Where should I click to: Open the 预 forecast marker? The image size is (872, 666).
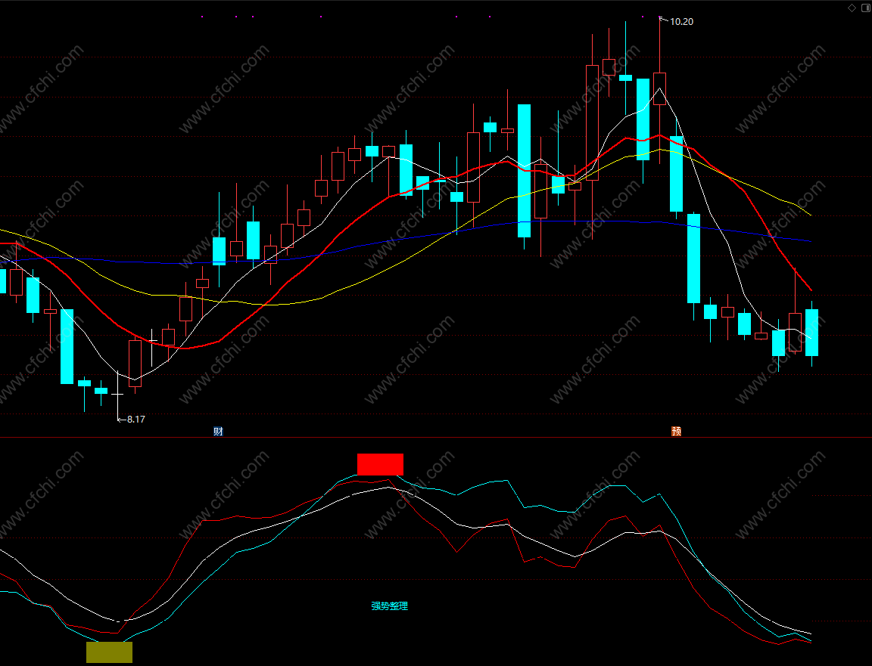(x=676, y=431)
